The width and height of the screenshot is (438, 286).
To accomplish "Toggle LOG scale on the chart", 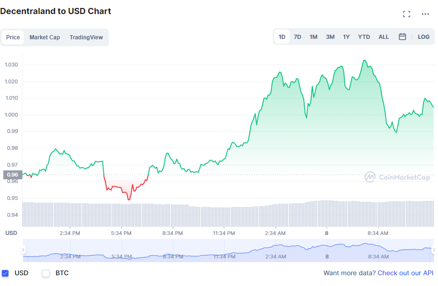I will 423,37.
